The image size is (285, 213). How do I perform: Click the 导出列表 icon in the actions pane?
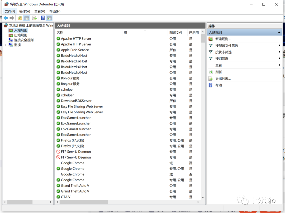[211, 79]
